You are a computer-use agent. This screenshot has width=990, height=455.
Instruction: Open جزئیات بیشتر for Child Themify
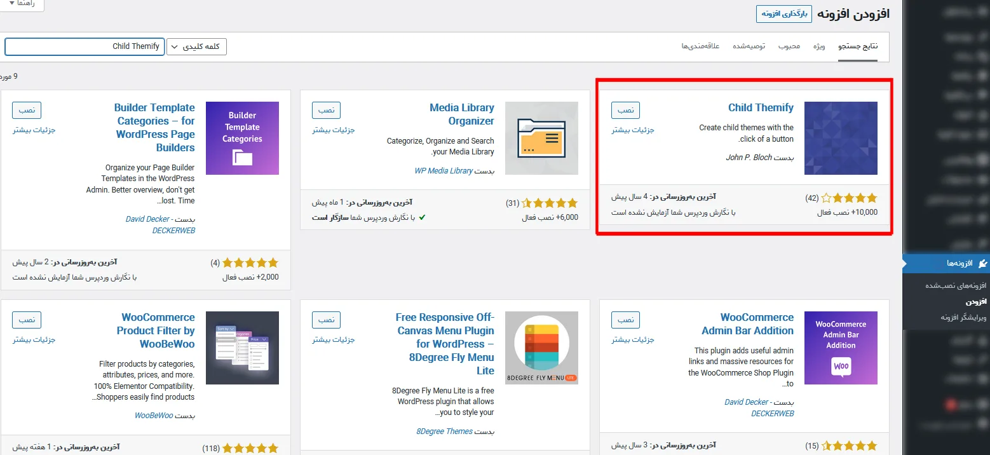633,130
